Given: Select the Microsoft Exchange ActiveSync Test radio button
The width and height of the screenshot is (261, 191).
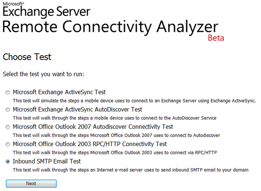Looking at the screenshot, I should point(8,92).
